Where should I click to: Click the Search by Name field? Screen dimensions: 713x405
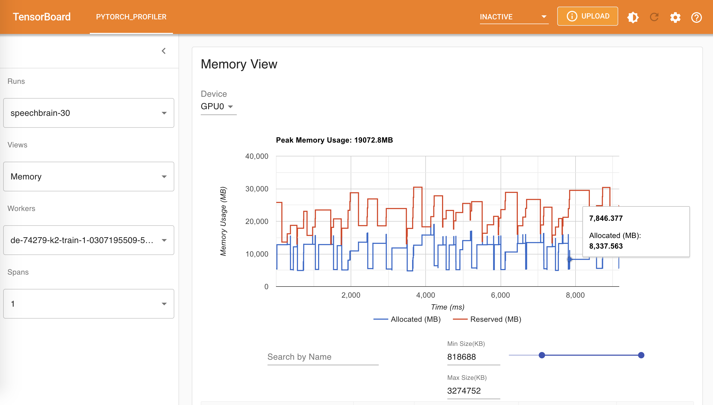coord(323,357)
